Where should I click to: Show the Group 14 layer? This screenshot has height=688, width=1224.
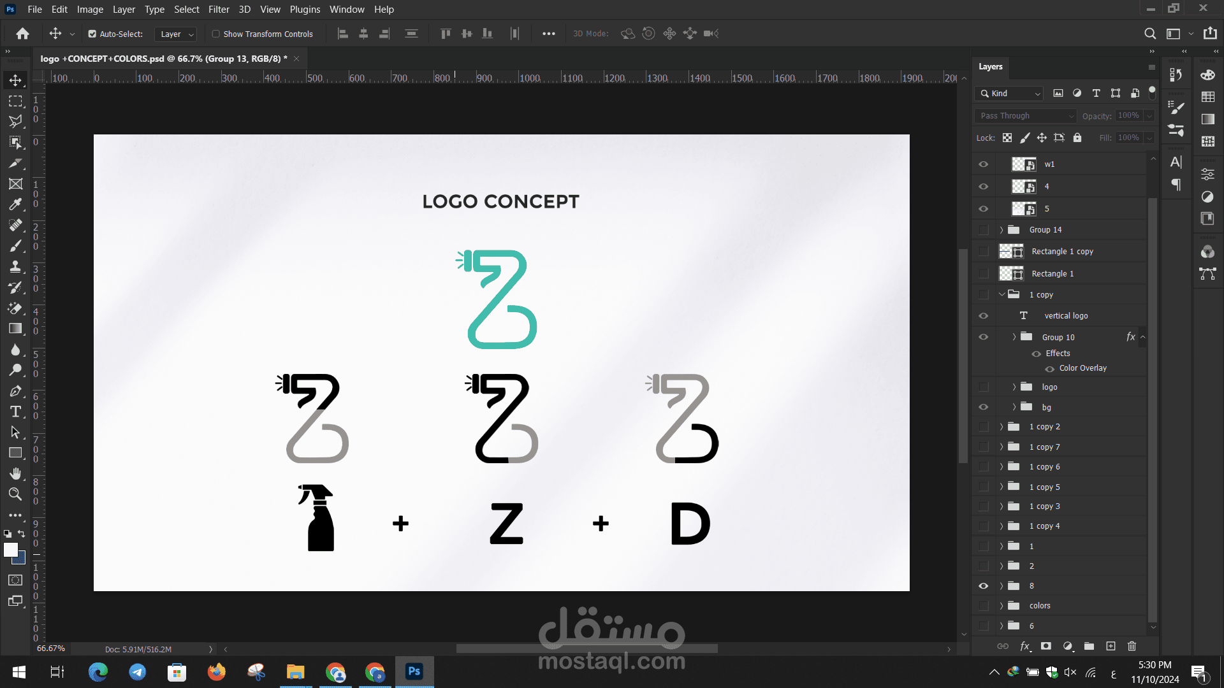click(x=984, y=230)
